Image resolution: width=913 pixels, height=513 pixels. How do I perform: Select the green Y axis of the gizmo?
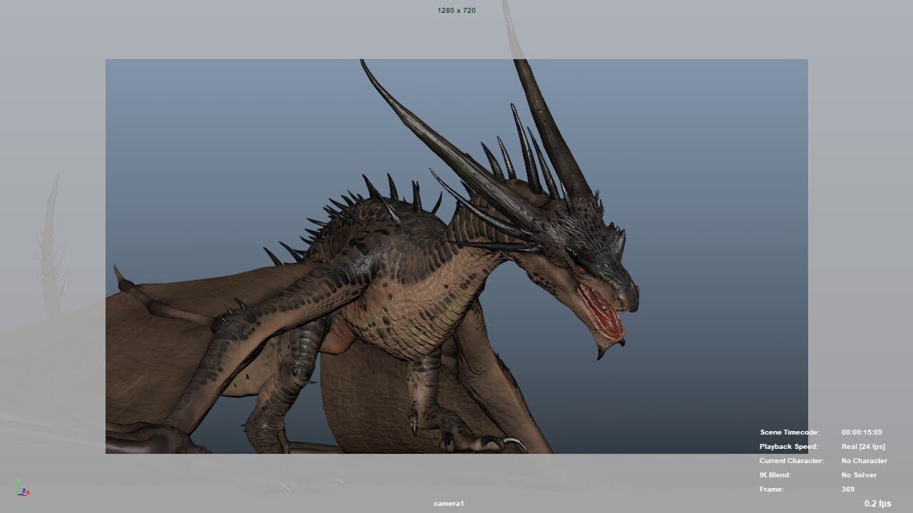coord(19,484)
